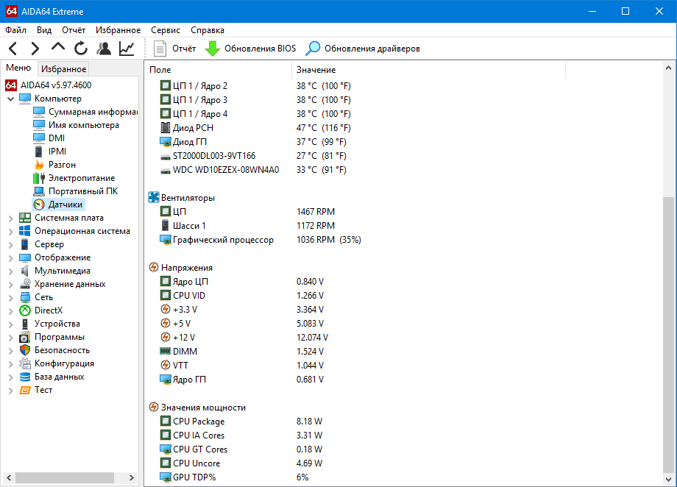
Task: Expand the Системная плата node
Action: click(10, 218)
